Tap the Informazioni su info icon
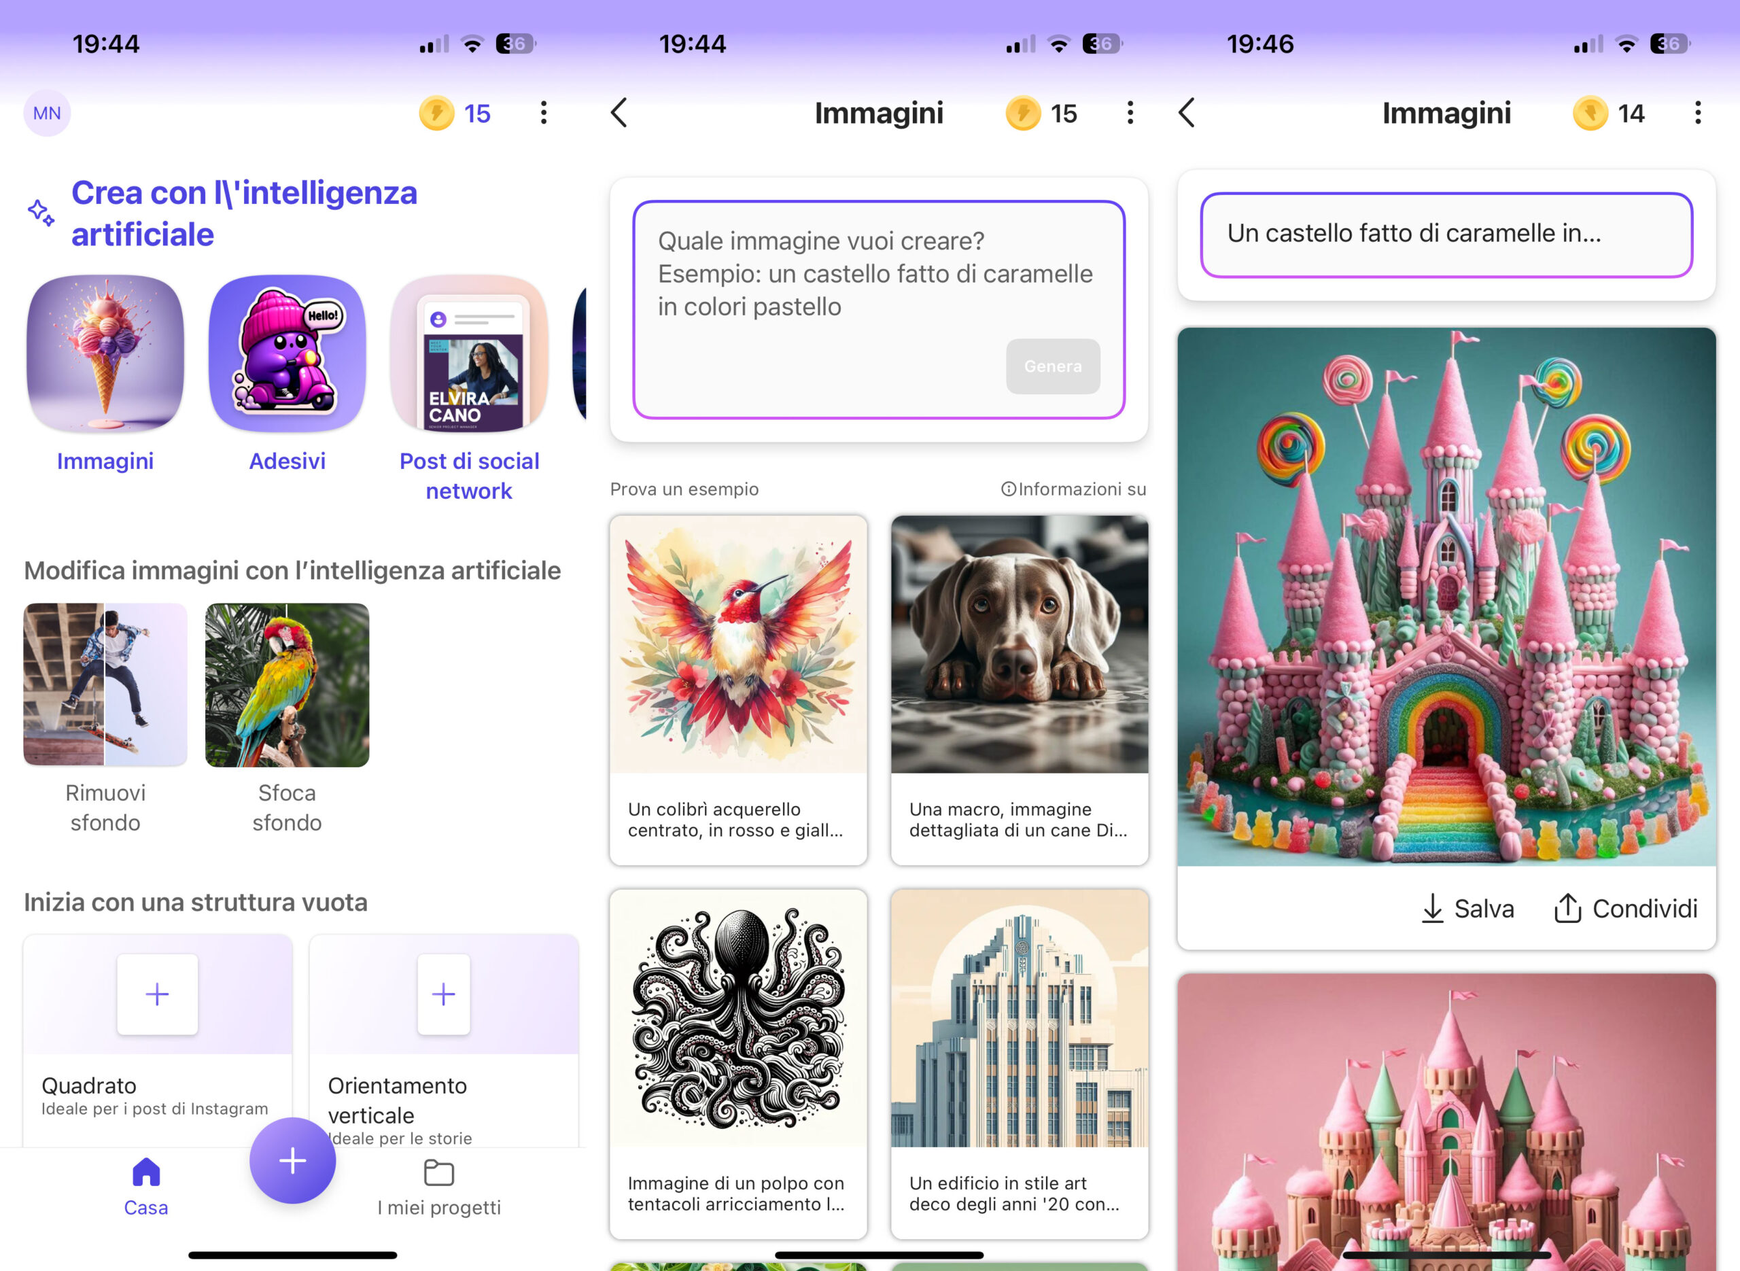This screenshot has width=1740, height=1271. pyautogui.click(x=1008, y=489)
